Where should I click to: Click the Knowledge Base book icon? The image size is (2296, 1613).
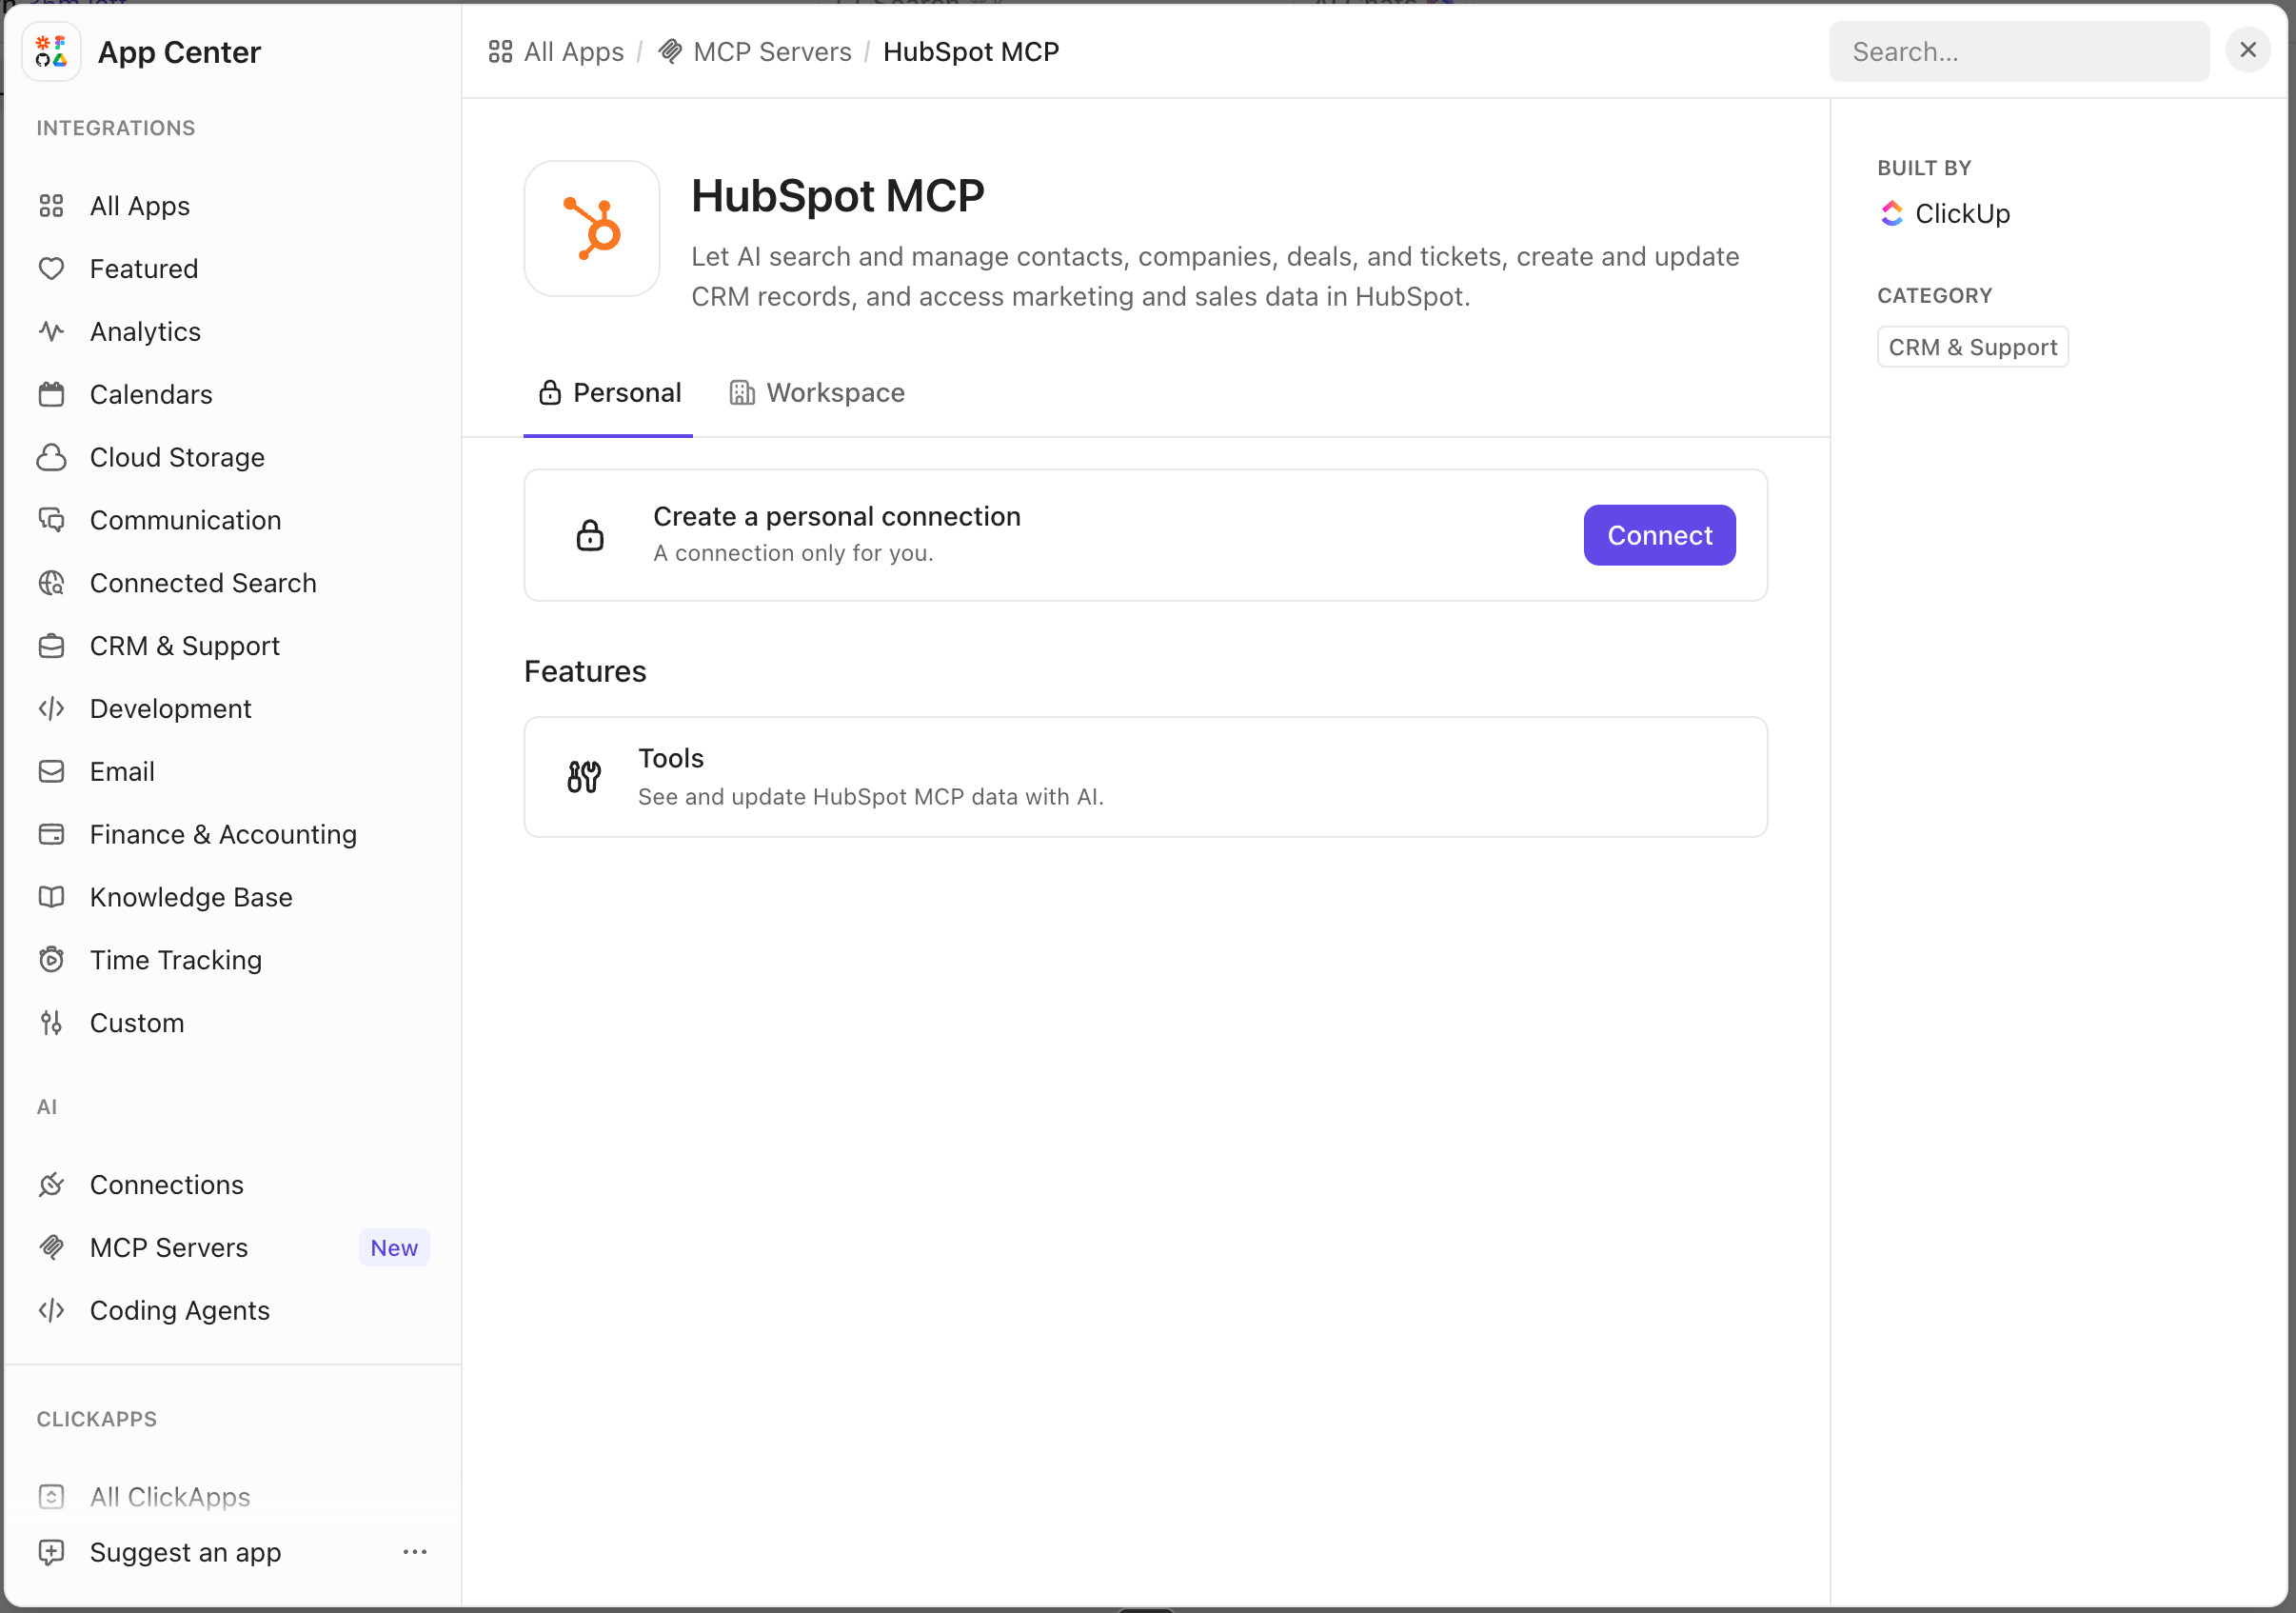click(x=51, y=897)
